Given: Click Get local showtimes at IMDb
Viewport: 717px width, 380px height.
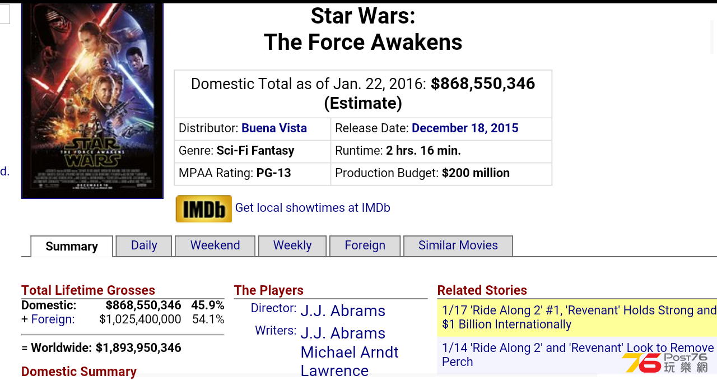Looking at the screenshot, I should (x=313, y=208).
